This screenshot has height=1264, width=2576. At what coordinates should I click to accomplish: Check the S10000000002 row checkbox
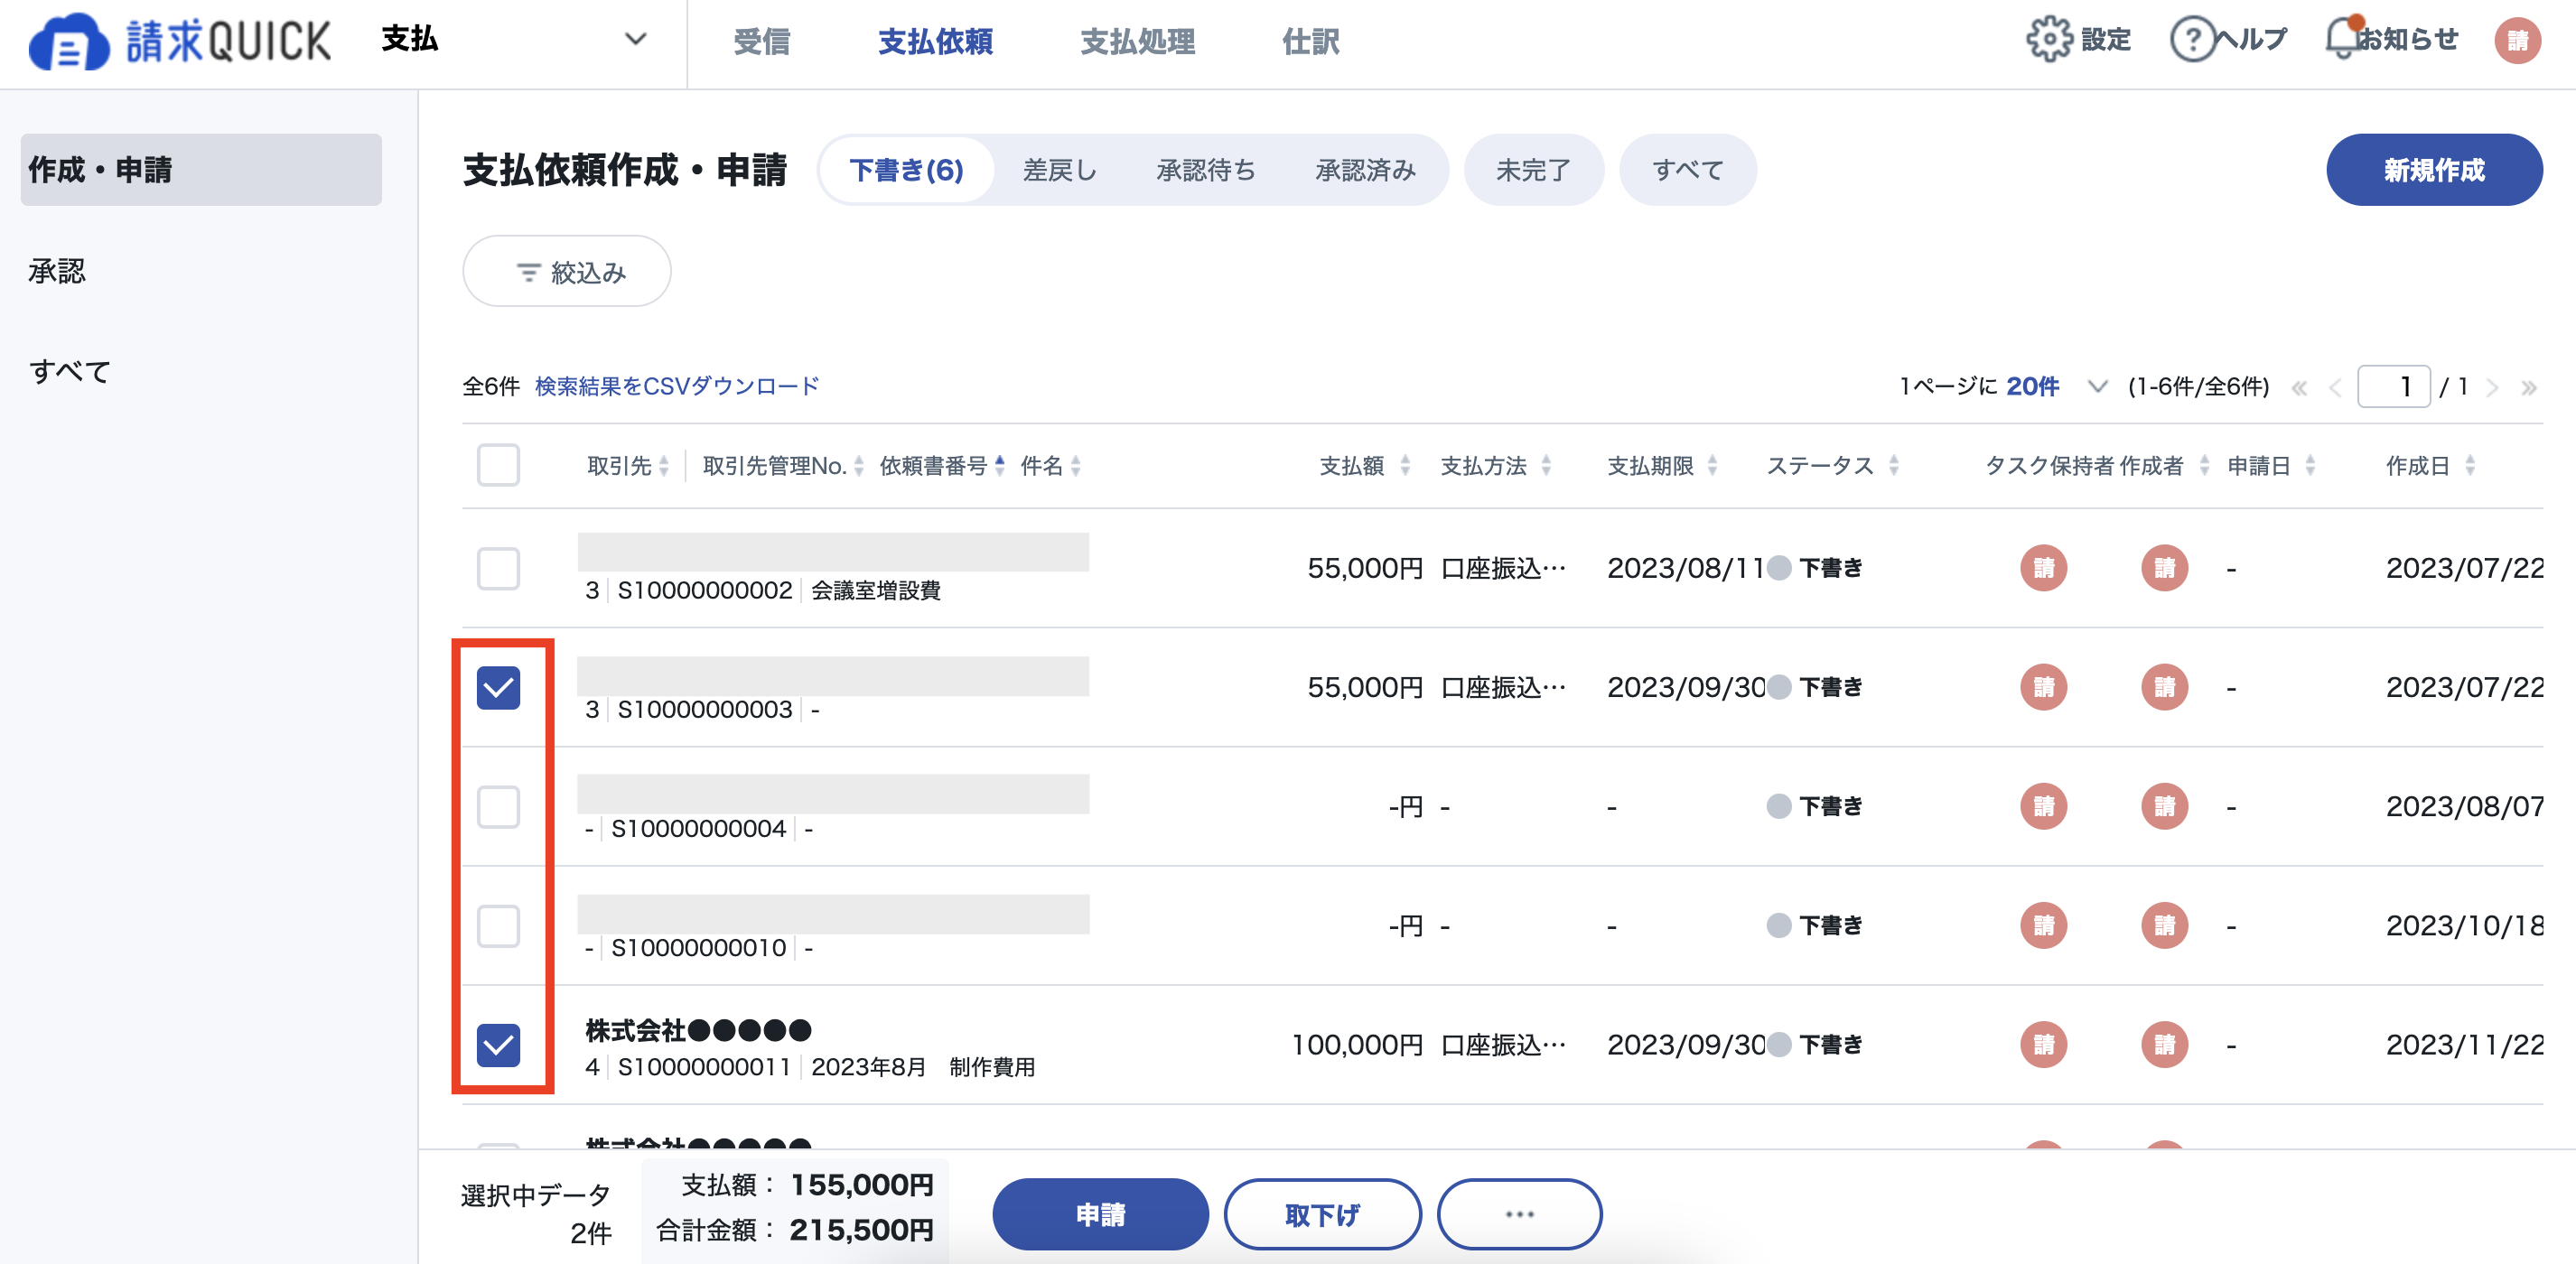coord(498,569)
